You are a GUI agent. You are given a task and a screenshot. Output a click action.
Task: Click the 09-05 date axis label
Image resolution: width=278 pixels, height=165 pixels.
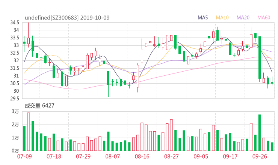[201, 156]
